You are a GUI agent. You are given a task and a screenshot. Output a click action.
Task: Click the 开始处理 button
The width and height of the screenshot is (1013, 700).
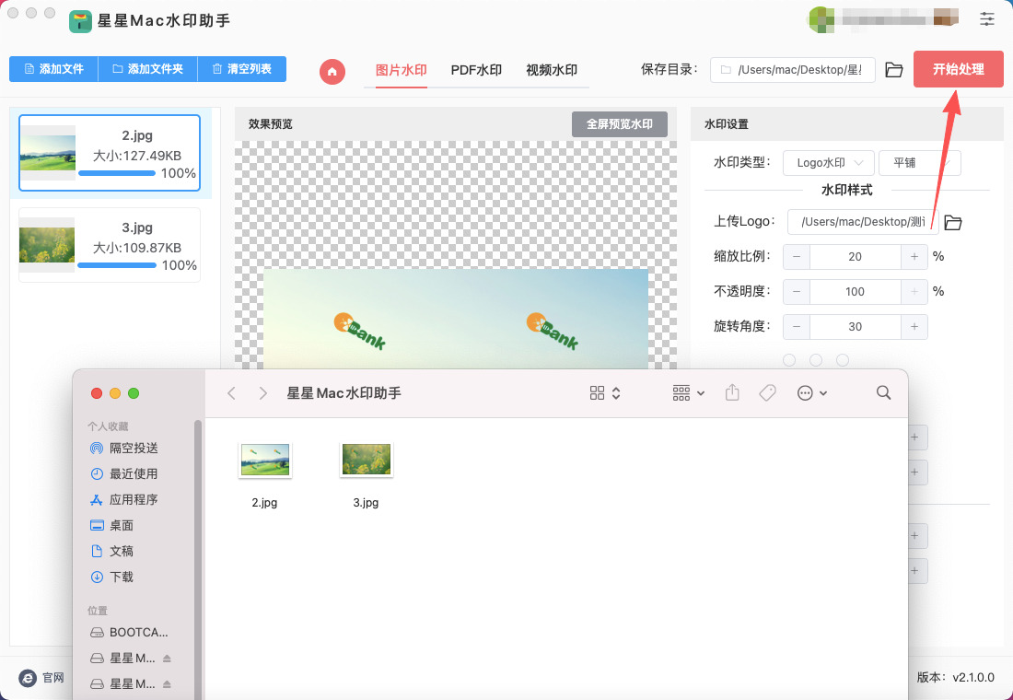[x=958, y=69]
